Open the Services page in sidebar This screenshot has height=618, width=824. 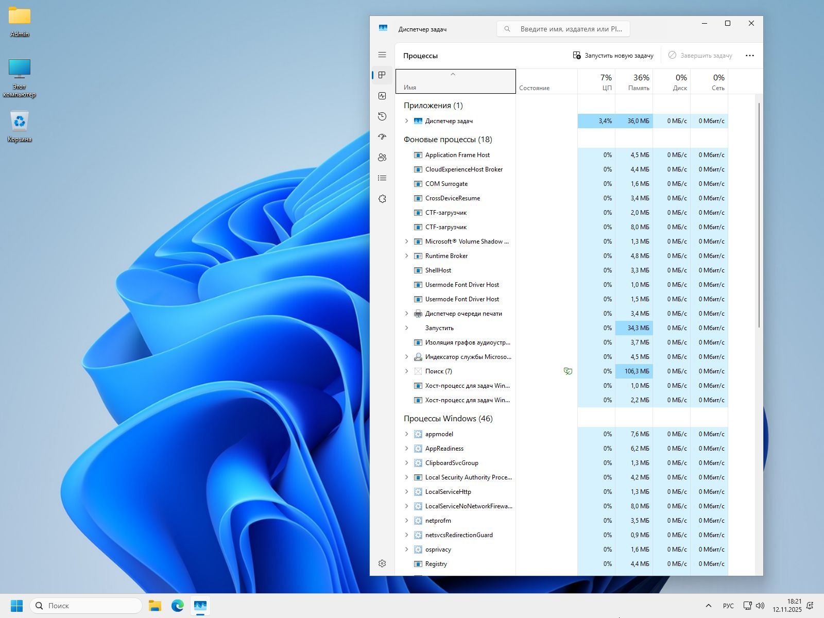382,199
